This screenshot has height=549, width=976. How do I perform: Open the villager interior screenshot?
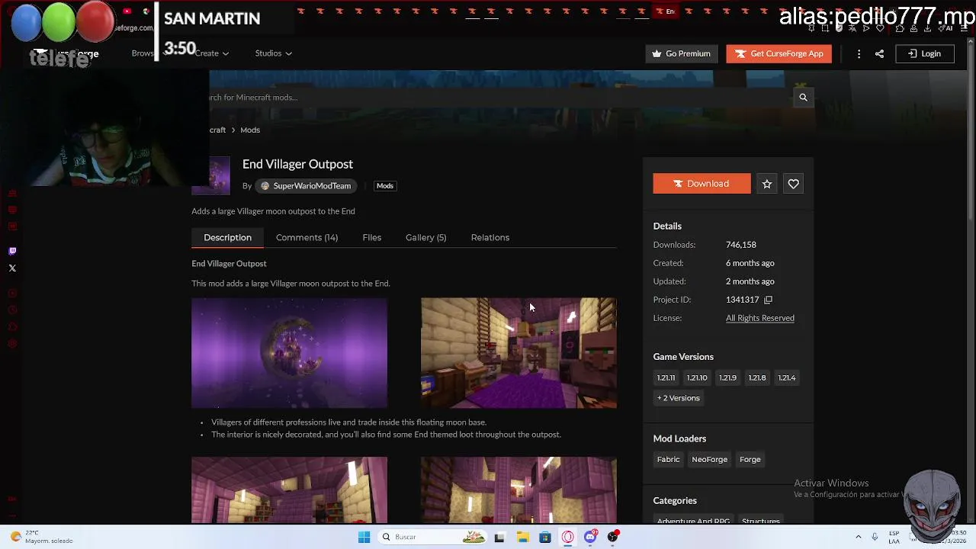click(518, 352)
